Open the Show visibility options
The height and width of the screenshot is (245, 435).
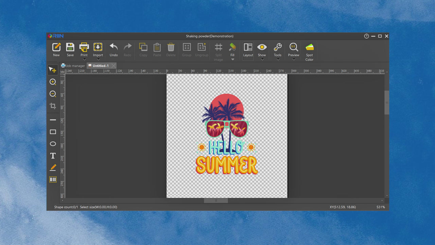click(x=262, y=50)
